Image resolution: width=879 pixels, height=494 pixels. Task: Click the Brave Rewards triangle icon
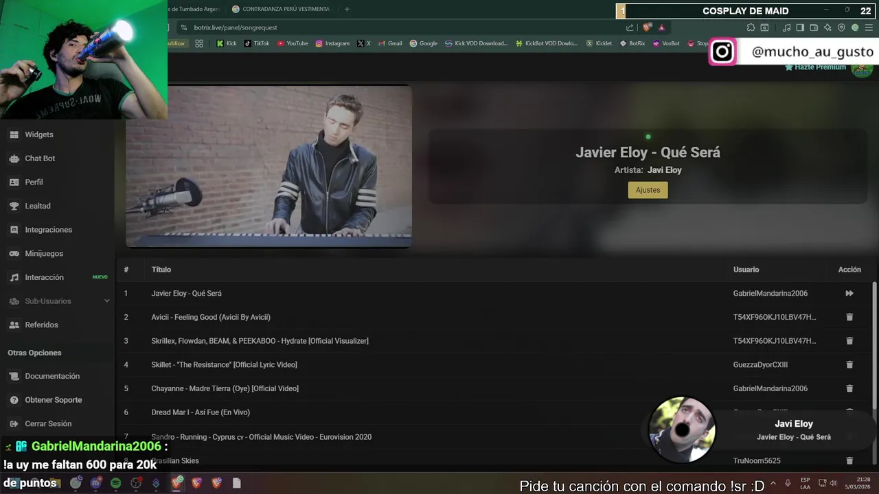661,27
